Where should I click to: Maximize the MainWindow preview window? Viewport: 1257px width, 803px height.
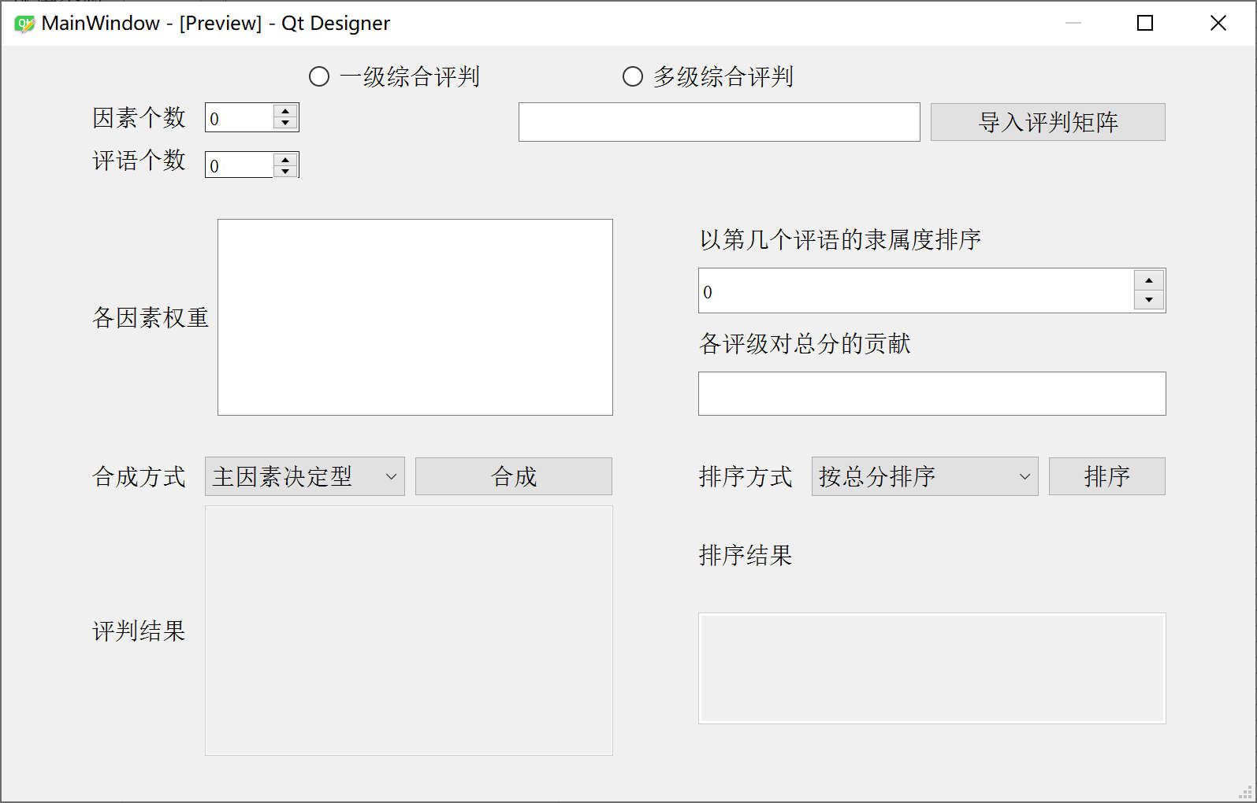(x=1145, y=24)
